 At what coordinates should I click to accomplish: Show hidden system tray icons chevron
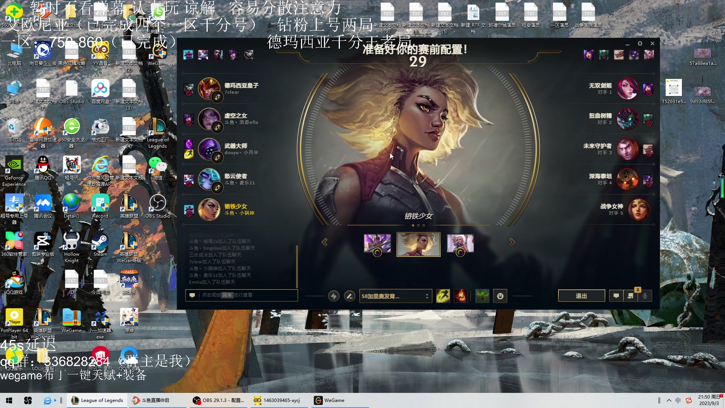click(669, 400)
